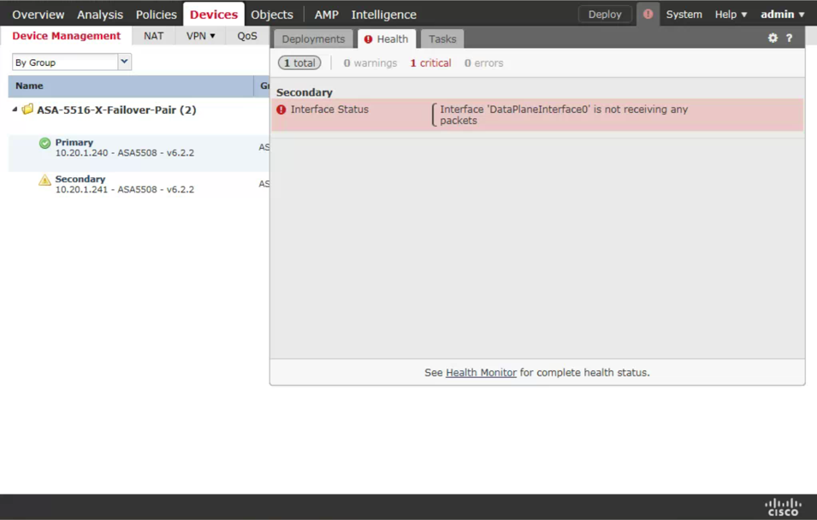Filter by 0 errors
The height and width of the screenshot is (520, 817).
point(483,63)
